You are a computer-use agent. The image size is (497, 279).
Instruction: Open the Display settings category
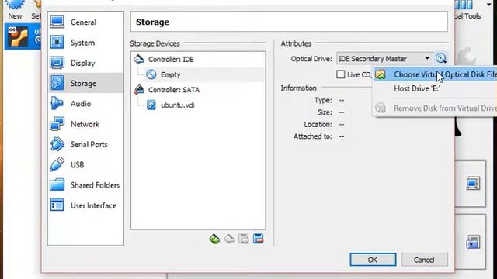pos(85,63)
